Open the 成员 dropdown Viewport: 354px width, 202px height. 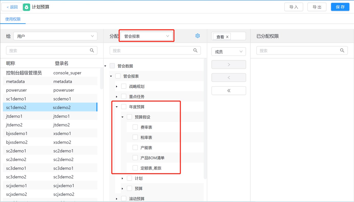228,52
